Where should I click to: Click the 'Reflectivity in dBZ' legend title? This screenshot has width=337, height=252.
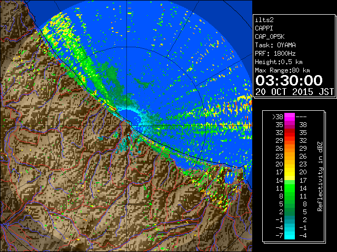(320, 176)
